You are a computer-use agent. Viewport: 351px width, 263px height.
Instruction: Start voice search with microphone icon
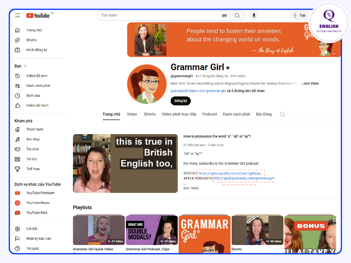[x=254, y=15]
